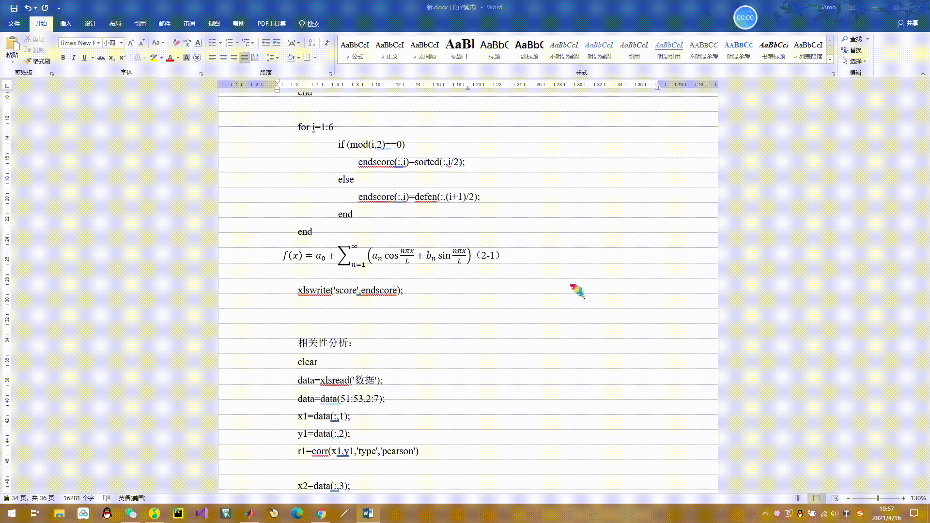Open the 插入 (Insert) ribbon tab

[65, 24]
